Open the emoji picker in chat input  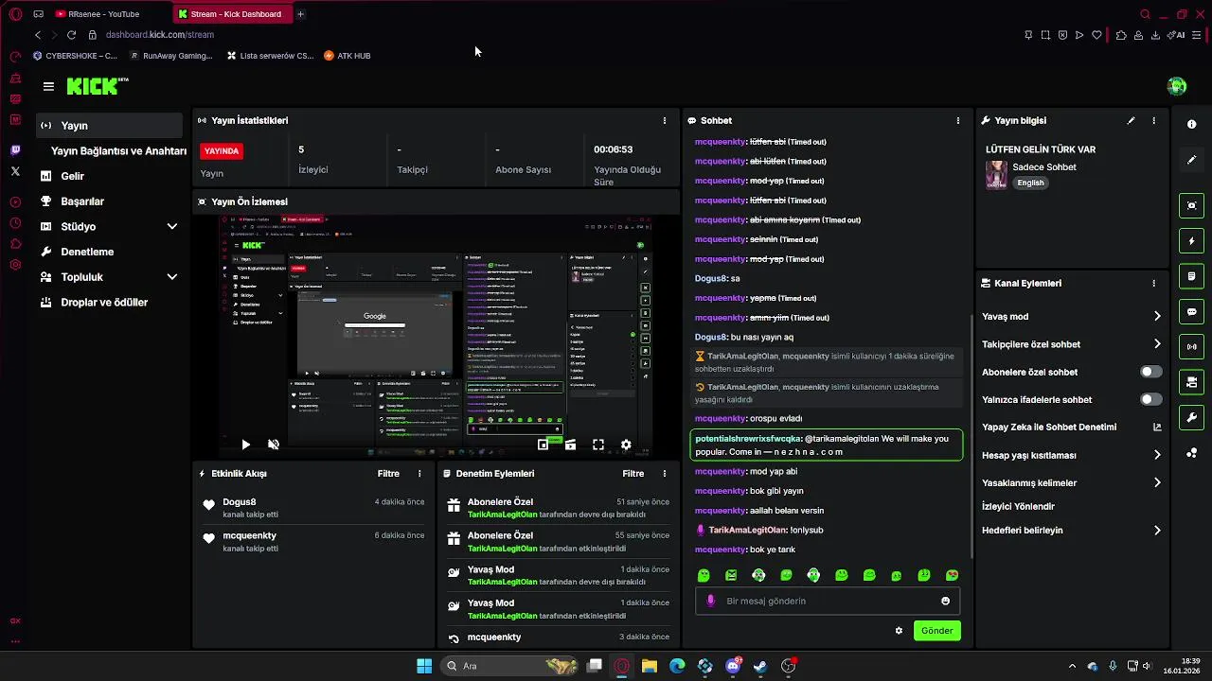pyautogui.click(x=945, y=601)
